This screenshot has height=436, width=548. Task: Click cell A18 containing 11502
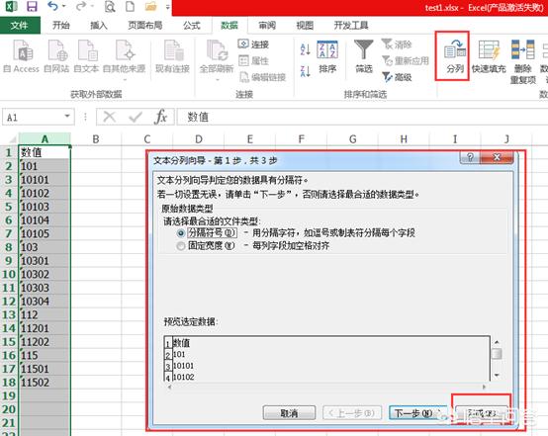click(x=44, y=383)
